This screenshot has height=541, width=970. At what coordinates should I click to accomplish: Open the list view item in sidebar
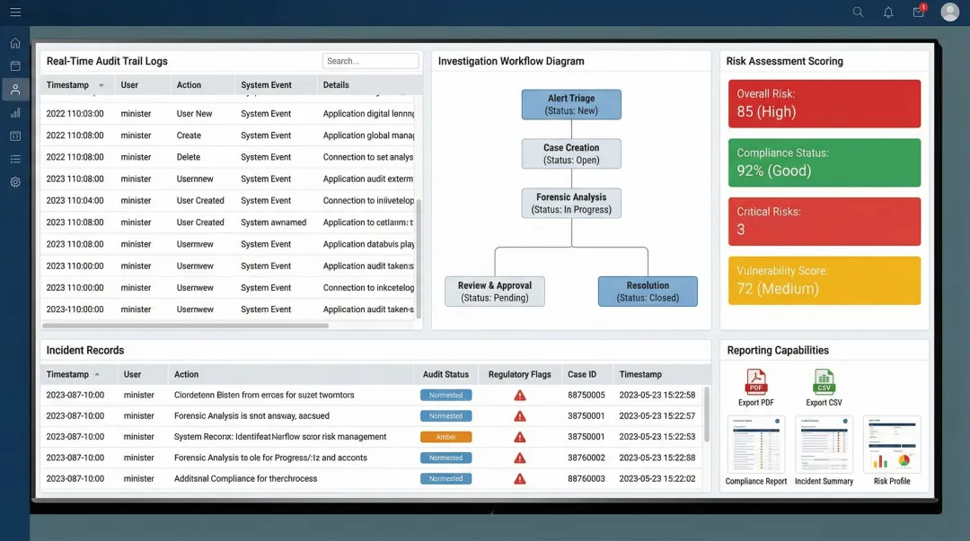pos(15,159)
